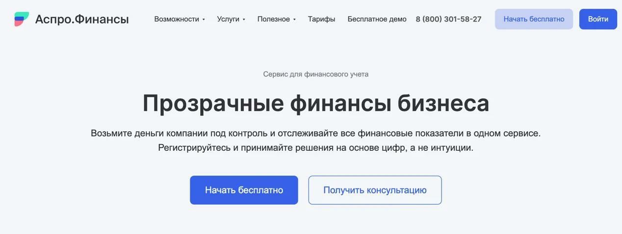This screenshot has width=622, height=234.
Task: Click the Аспро.Финансы colorful logo icon
Action: [22, 19]
